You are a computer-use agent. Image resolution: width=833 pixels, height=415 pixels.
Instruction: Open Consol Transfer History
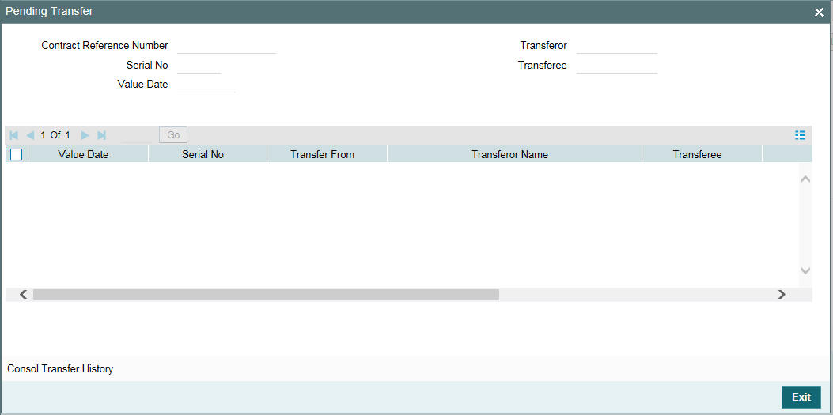61,368
